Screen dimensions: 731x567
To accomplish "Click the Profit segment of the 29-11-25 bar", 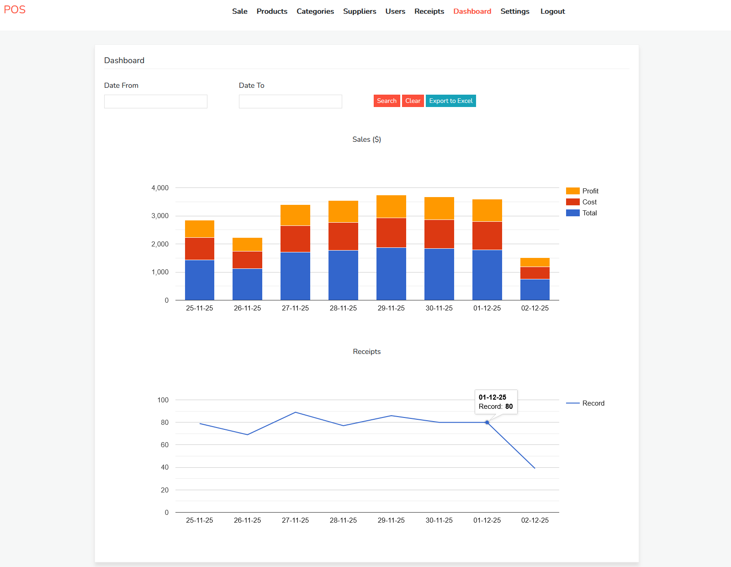I will click(391, 206).
